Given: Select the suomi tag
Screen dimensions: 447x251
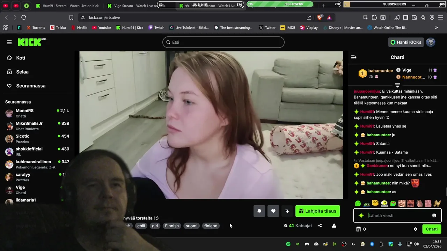Looking at the screenshot, I should [191, 226].
